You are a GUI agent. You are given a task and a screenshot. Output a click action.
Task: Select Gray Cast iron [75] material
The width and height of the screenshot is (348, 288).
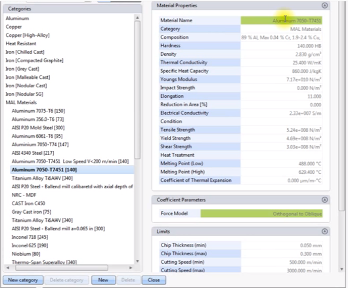tap(32, 212)
